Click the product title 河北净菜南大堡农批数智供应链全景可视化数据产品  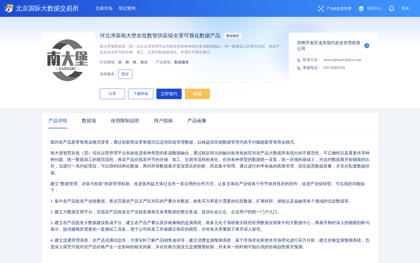(160, 36)
